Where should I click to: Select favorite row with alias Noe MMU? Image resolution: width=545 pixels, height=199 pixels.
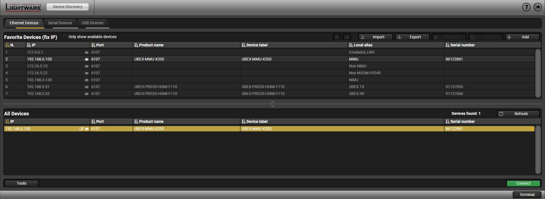click(269, 66)
